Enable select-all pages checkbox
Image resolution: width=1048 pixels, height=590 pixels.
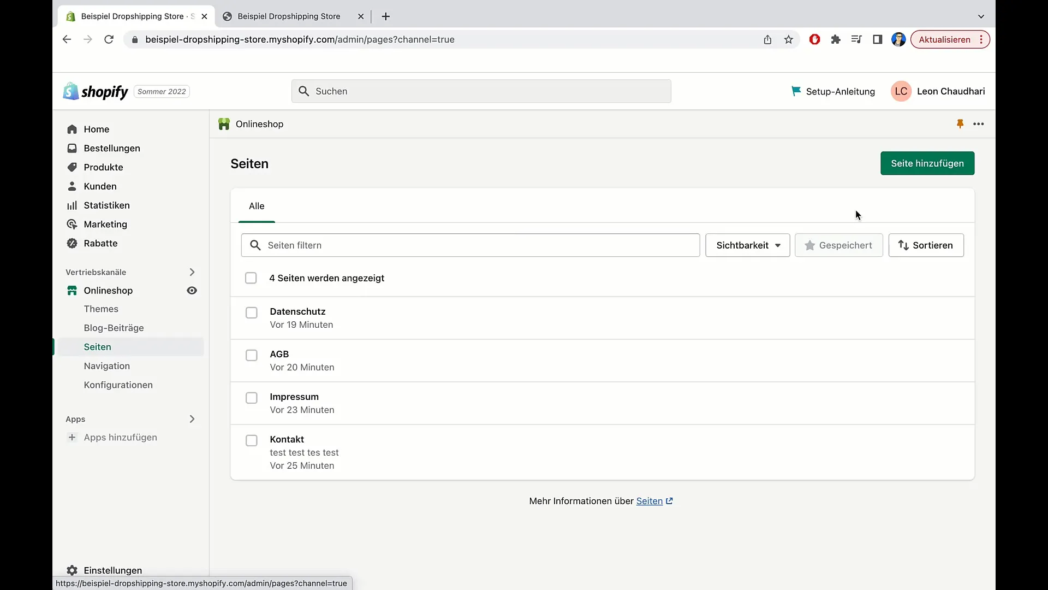(251, 278)
